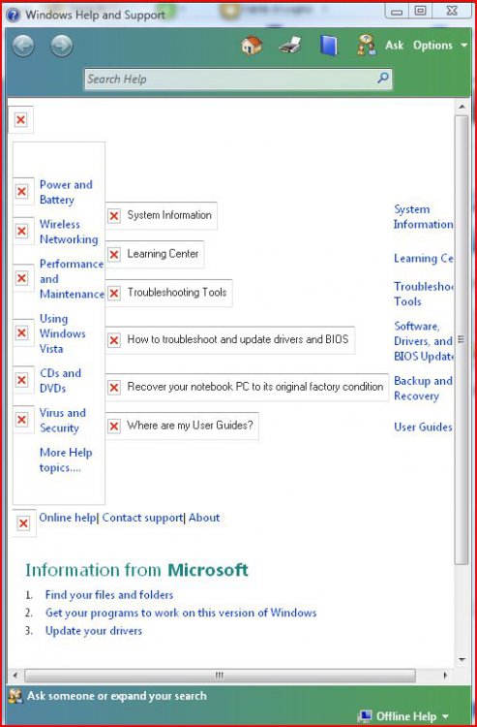Click the vertical scrollbar down arrow

click(462, 659)
